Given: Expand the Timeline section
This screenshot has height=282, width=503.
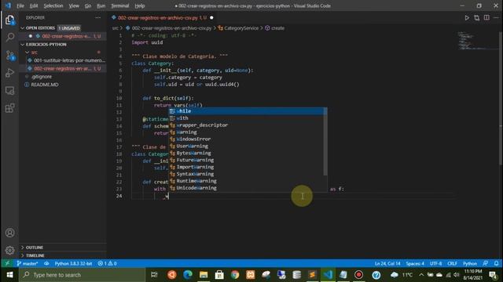Looking at the screenshot, I should pyautogui.click(x=63, y=255).
